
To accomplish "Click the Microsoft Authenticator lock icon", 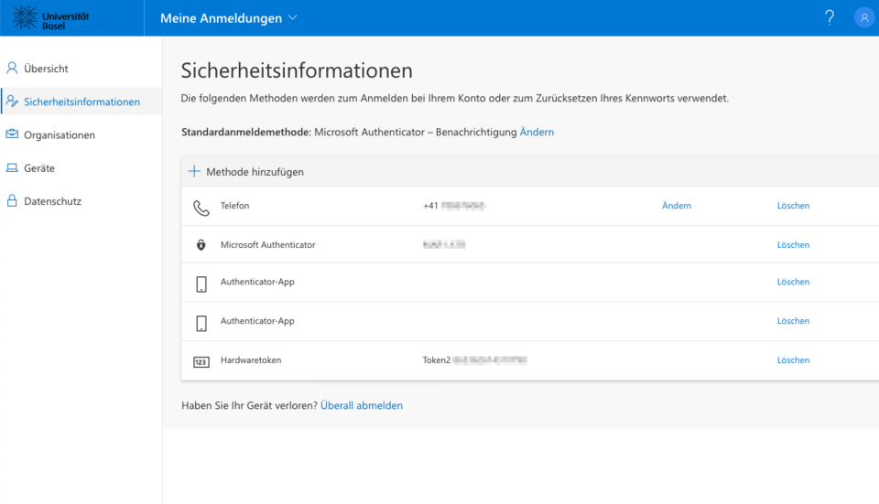I will [201, 245].
